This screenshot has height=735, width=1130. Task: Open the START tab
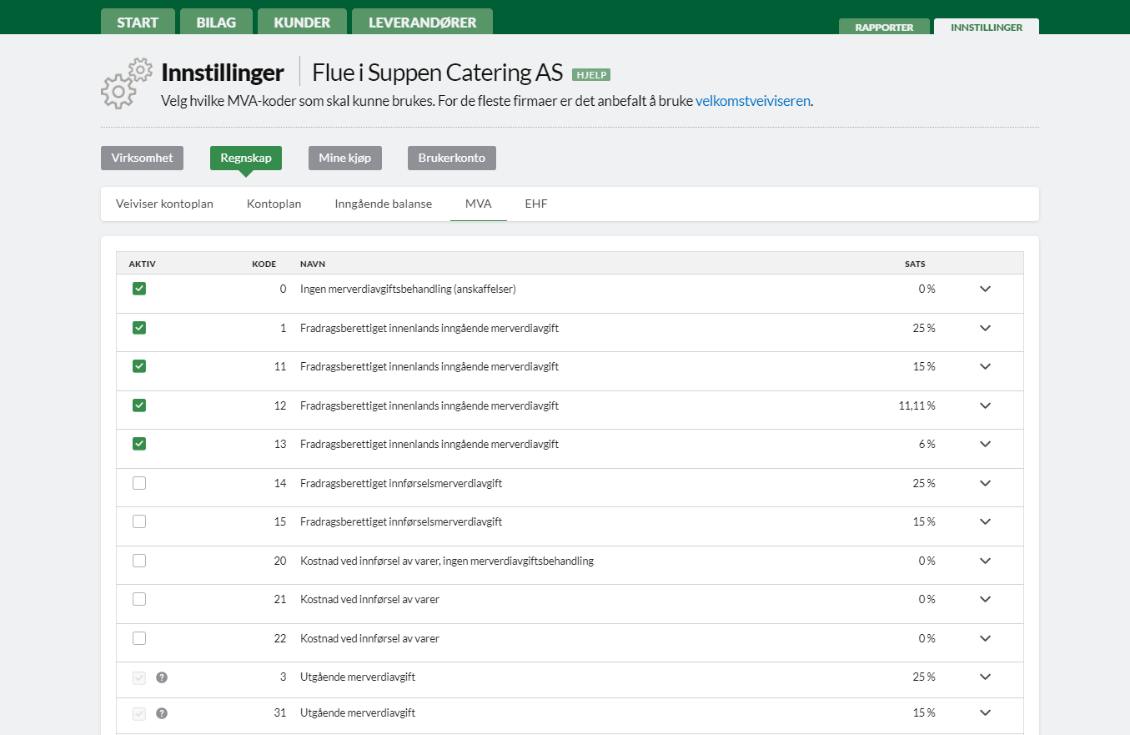tap(138, 22)
